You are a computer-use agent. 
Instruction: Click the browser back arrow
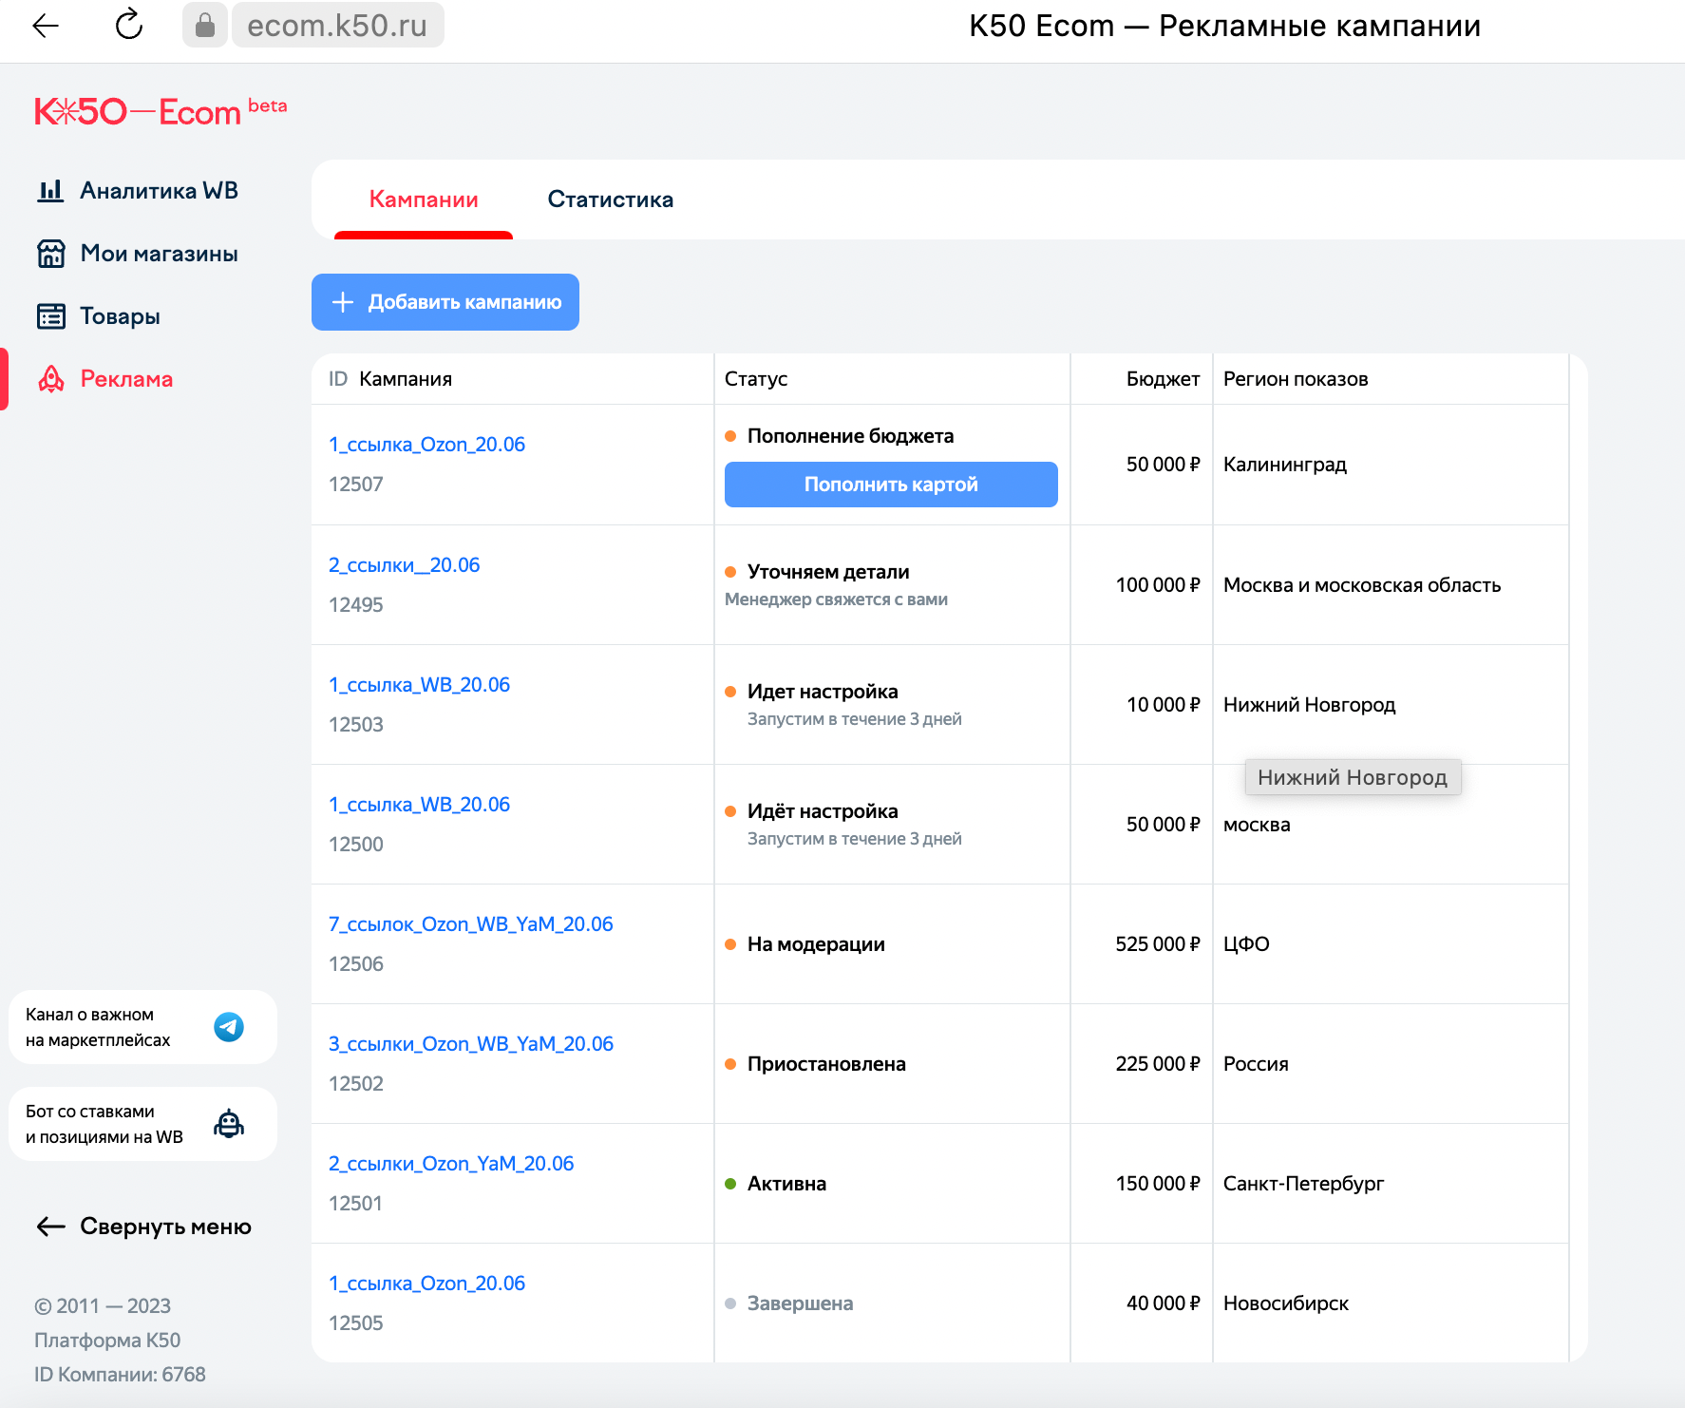[46, 26]
